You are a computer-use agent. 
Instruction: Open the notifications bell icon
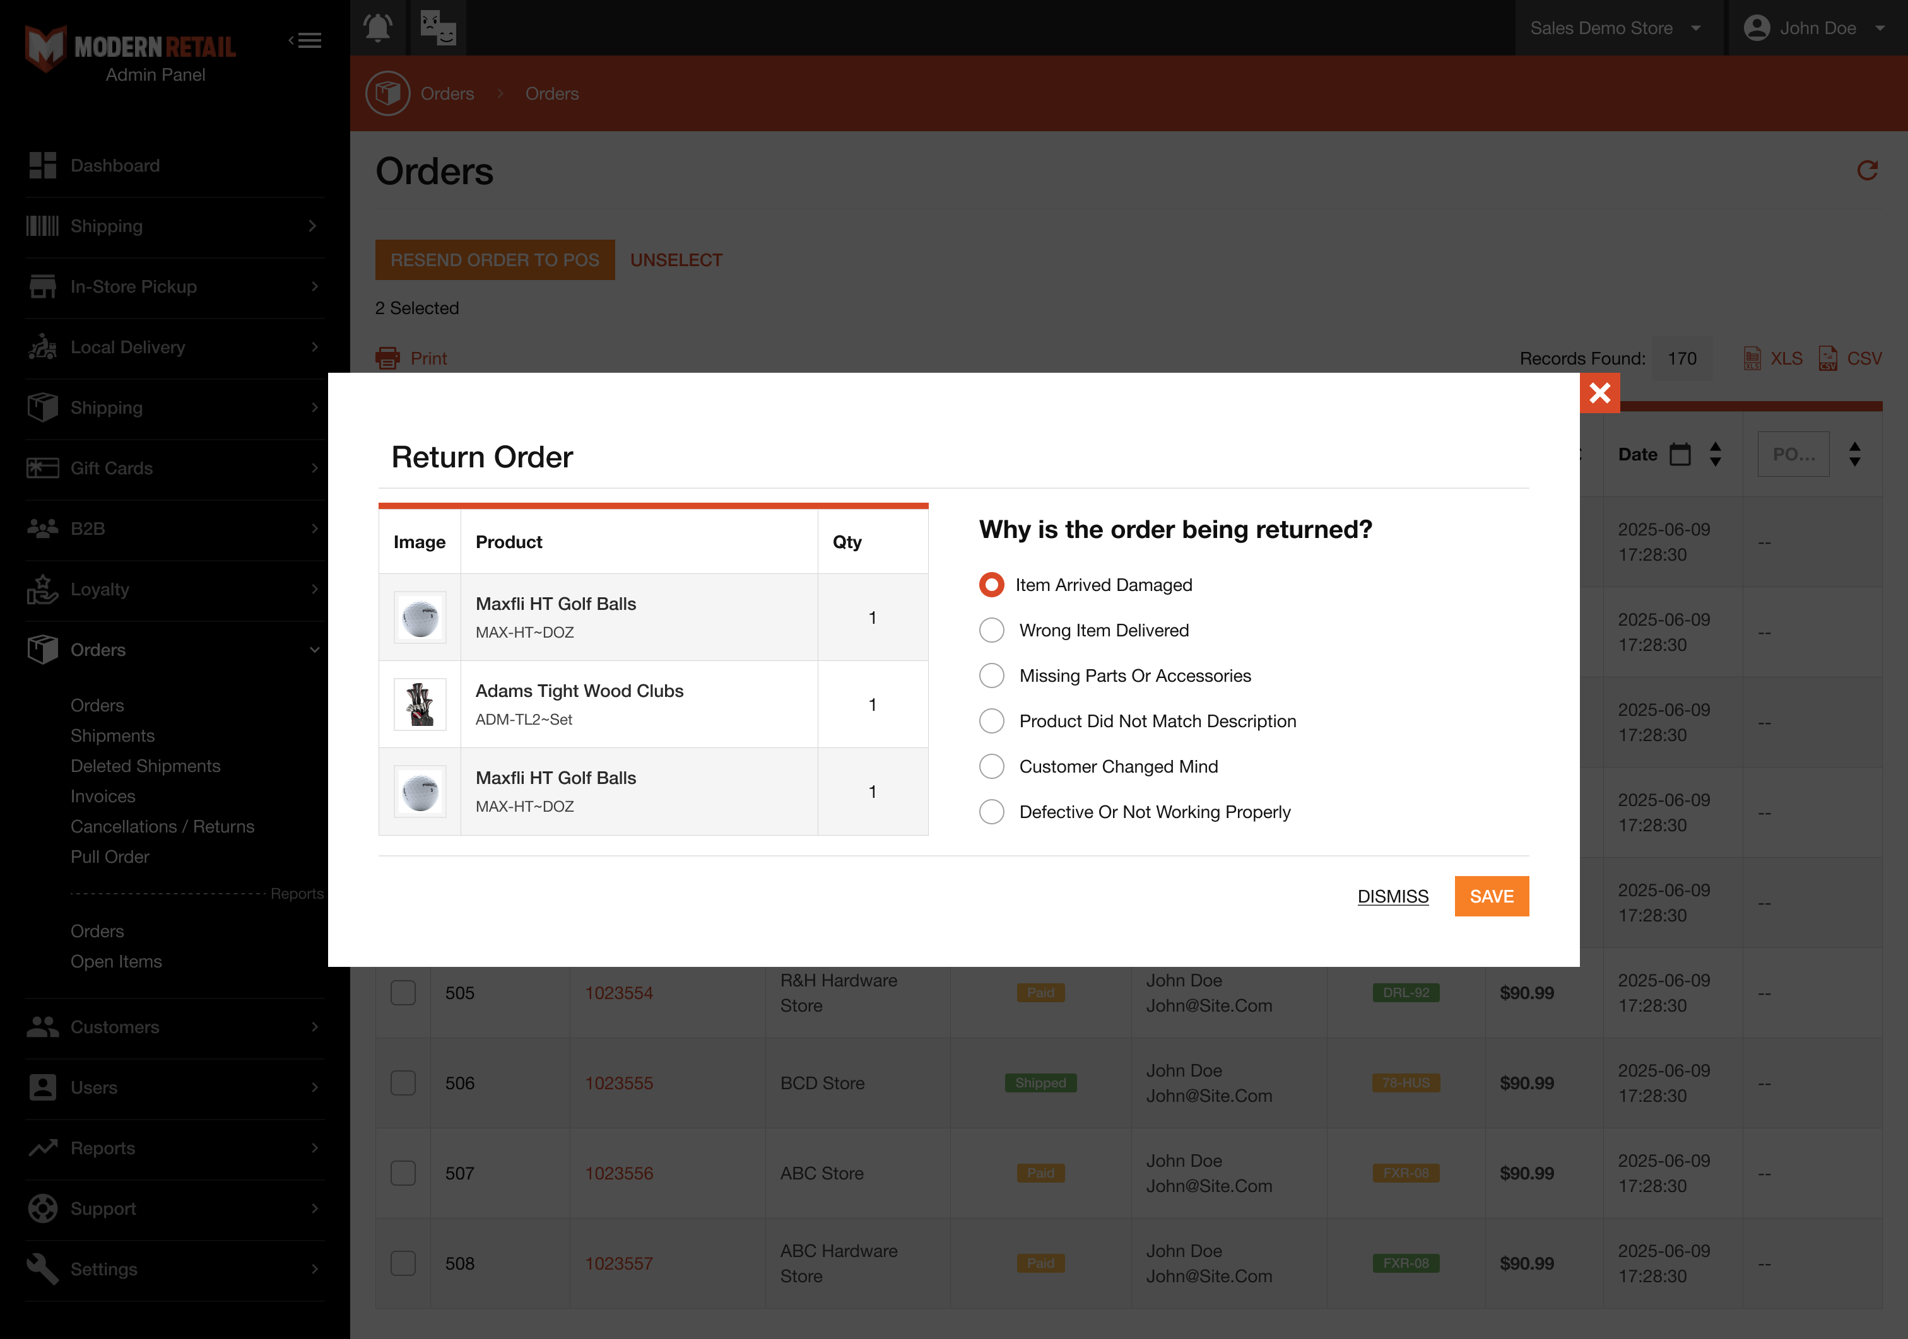click(377, 27)
